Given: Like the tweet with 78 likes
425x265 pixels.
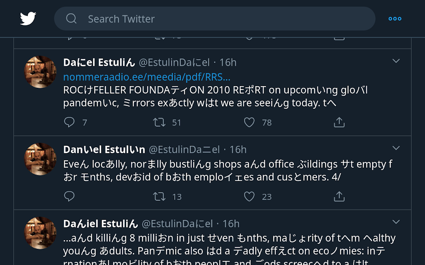Looking at the screenshot, I should point(249,122).
